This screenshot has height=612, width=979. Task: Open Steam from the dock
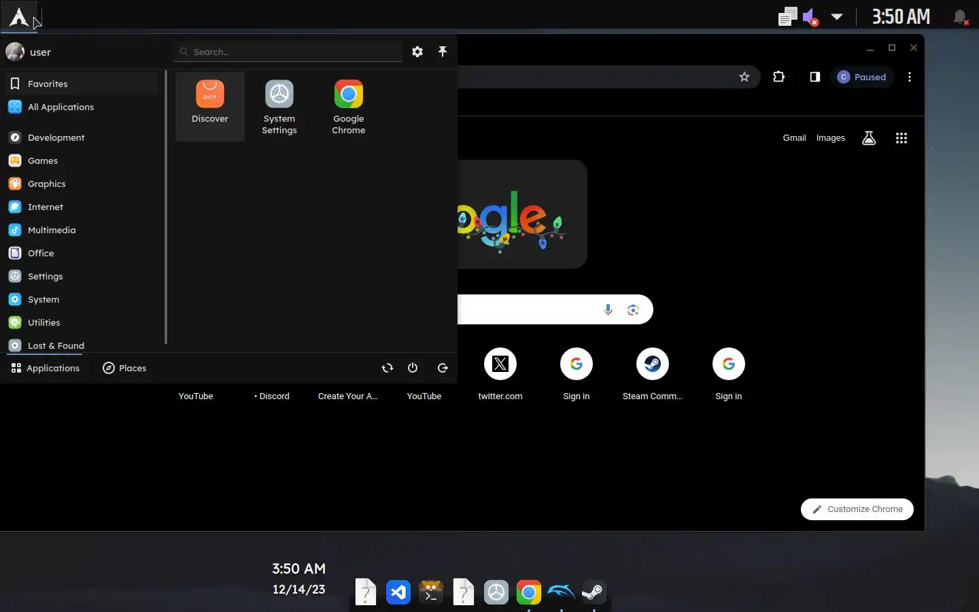594,592
